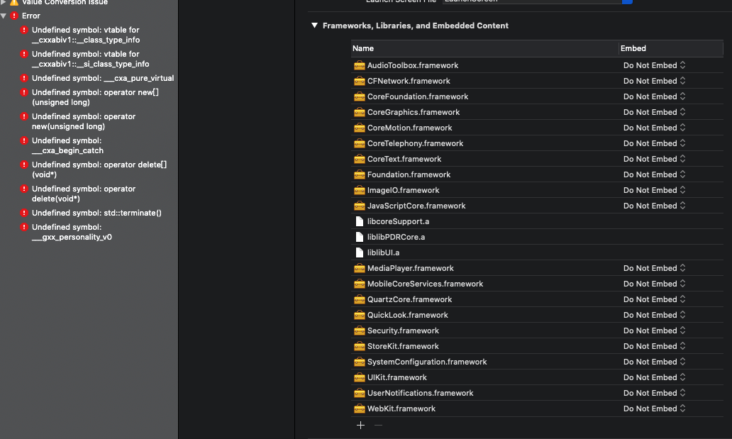Click the QuickLook.framework toolbox icon

[359, 315]
